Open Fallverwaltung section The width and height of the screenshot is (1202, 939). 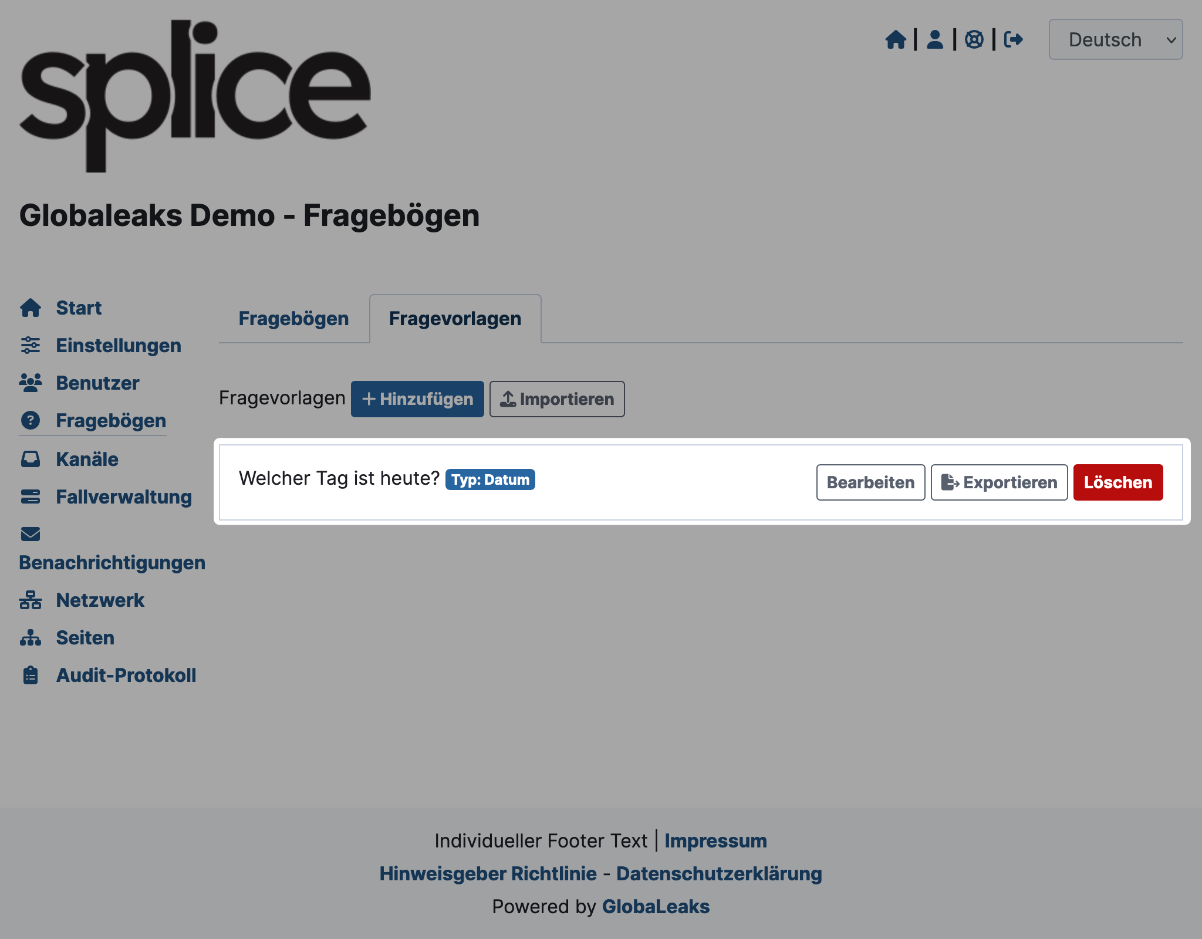point(124,496)
